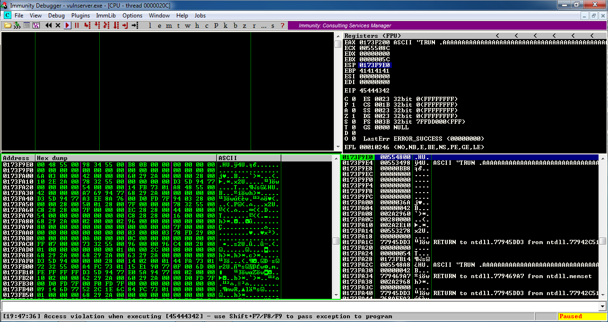
Task: Click the Step into icon
Action: click(87, 25)
